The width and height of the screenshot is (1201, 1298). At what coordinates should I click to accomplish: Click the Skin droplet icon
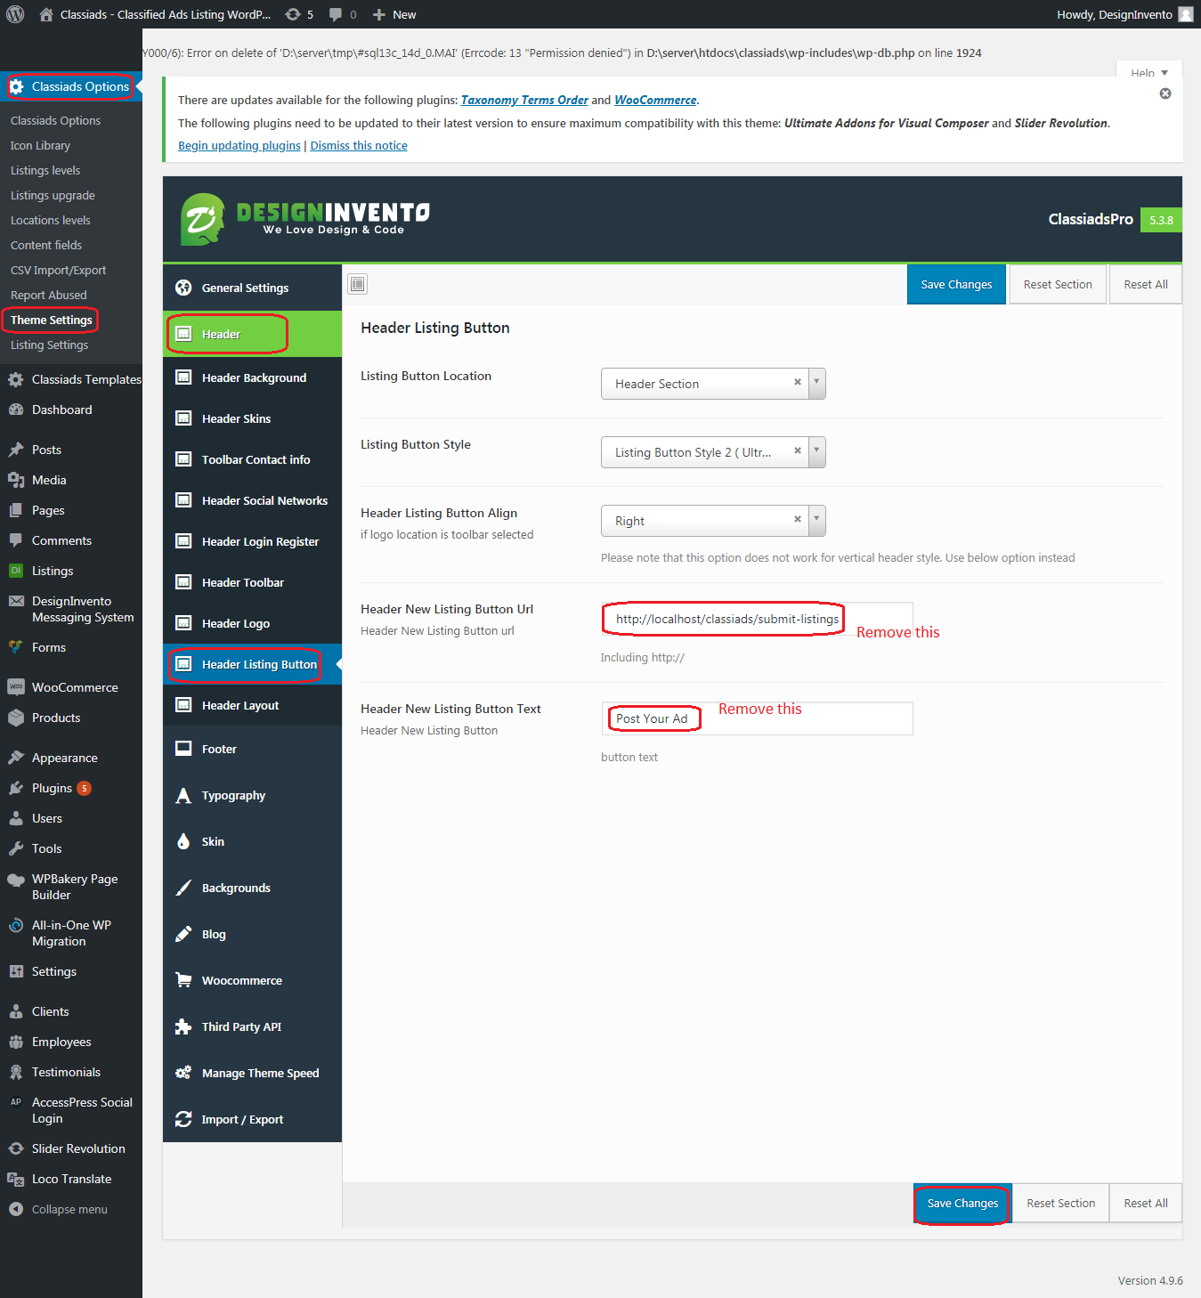coord(183,841)
